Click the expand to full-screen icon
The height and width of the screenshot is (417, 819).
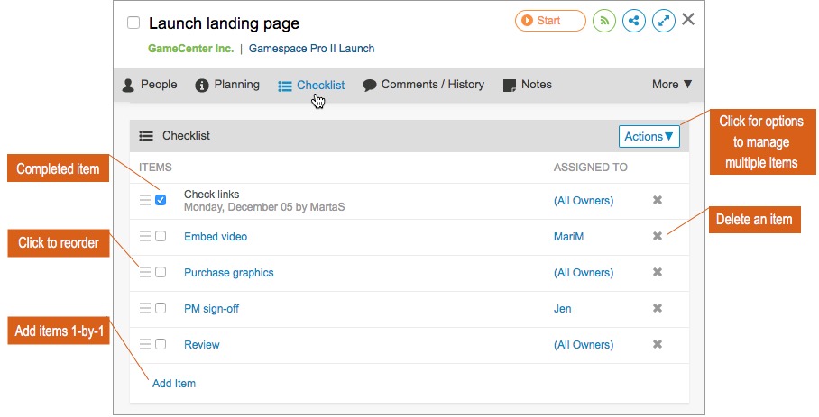click(x=664, y=21)
